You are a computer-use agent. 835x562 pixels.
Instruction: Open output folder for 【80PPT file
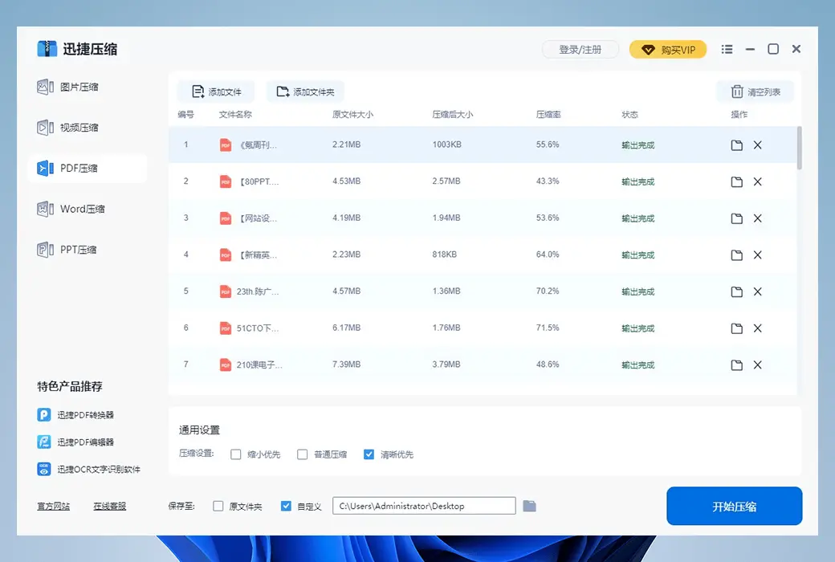click(736, 182)
